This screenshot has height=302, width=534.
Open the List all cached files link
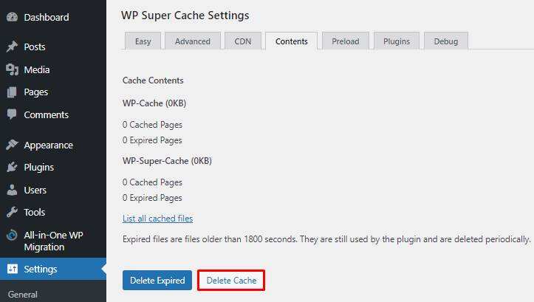click(157, 219)
